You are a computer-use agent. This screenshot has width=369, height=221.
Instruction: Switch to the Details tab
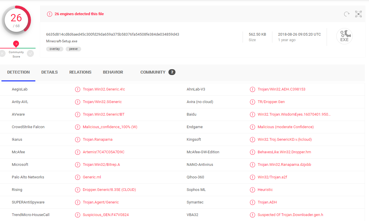(x=49, y=72)
